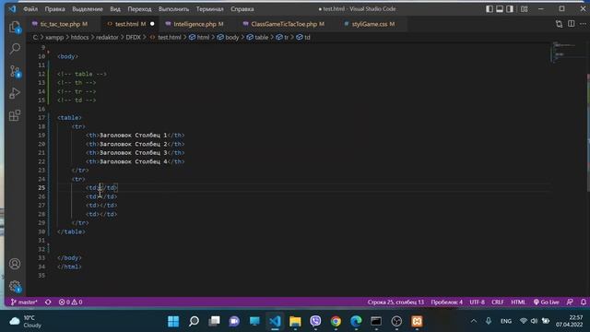Open the Справка menu
Screen dimensions: 590x332
[x=242, y=9]
